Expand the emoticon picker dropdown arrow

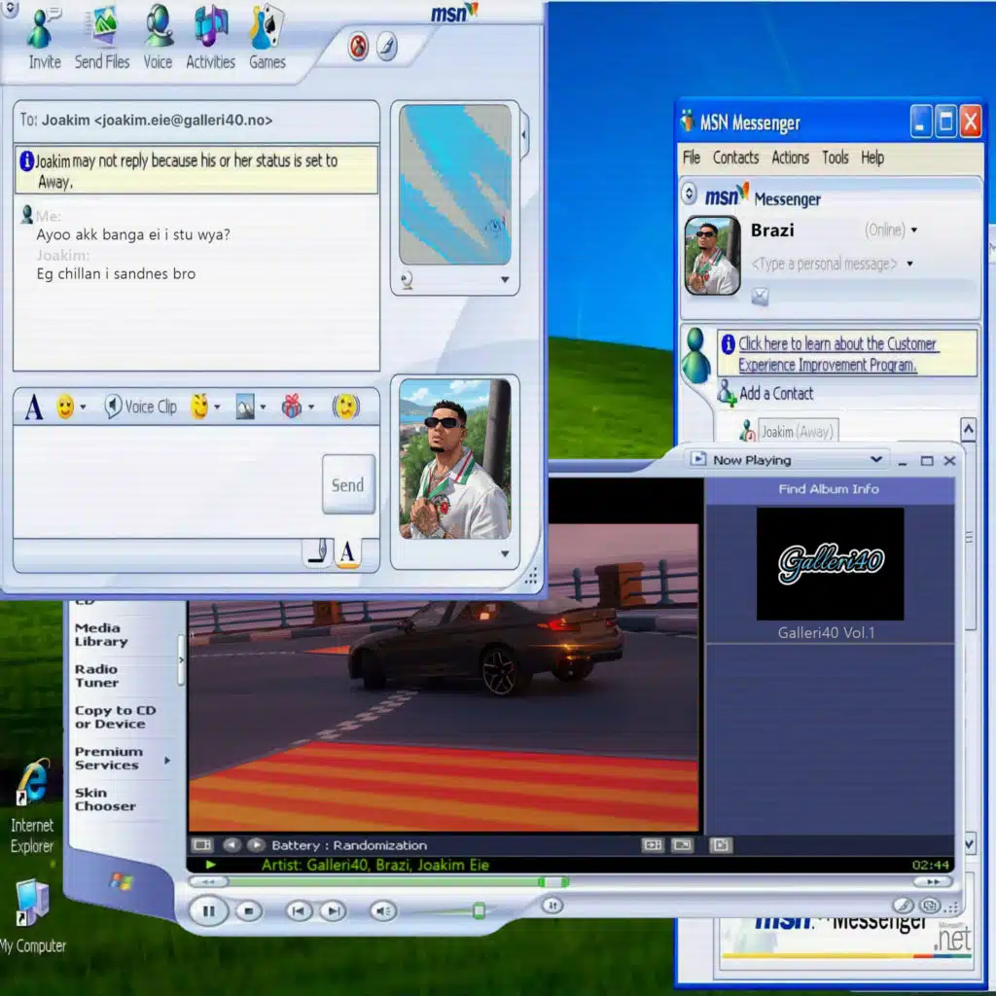[x=83, y=408]
